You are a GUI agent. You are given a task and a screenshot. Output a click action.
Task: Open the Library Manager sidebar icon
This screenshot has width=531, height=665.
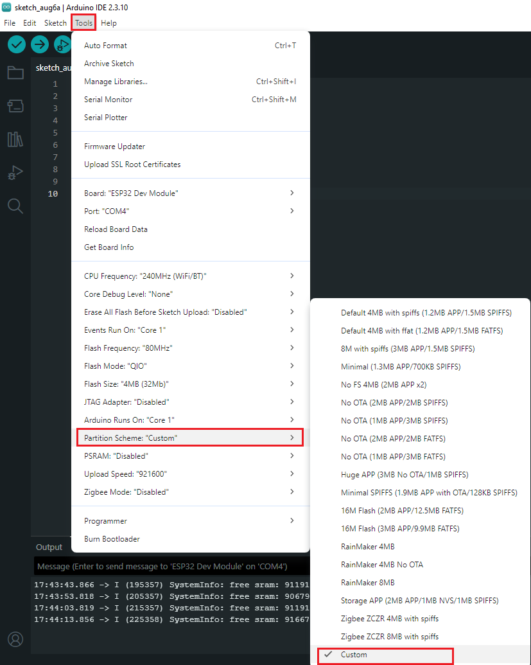pyautogui.click(x=15, y=139)
